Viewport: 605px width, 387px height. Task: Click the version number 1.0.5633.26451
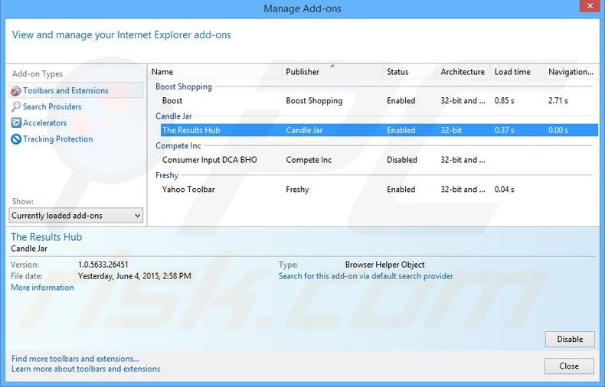[103, 265]
